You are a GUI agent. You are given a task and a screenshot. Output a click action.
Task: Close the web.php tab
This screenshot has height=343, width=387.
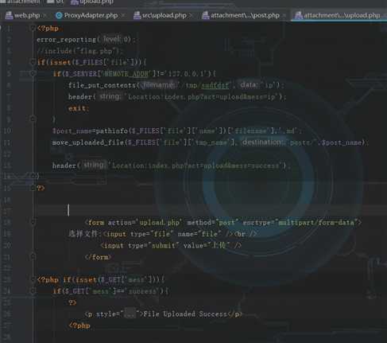(x=45, y=16)
